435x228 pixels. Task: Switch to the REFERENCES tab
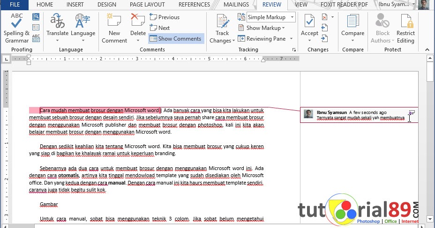194,5
